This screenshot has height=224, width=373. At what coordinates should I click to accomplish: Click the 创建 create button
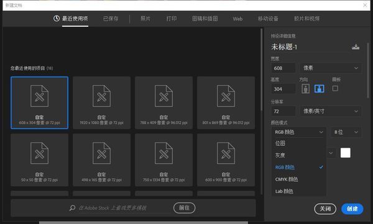pyautogui.click(x=352, y=208)
